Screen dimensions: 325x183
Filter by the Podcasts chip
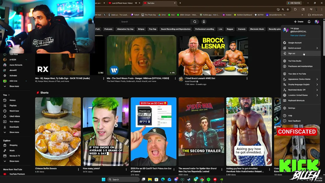[108, 29]
